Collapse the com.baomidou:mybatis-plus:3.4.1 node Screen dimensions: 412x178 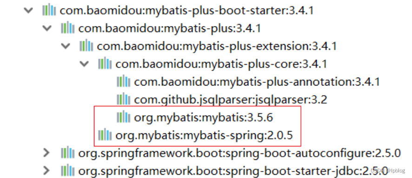point(47,28)
